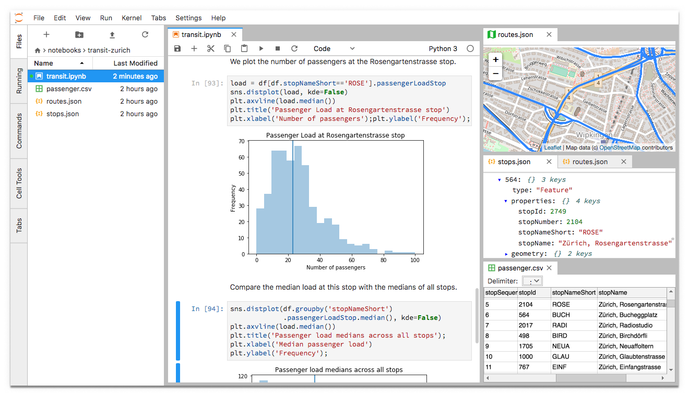
Task: Save the transit.ipynb notebook
Action: [x=177, y=48]
